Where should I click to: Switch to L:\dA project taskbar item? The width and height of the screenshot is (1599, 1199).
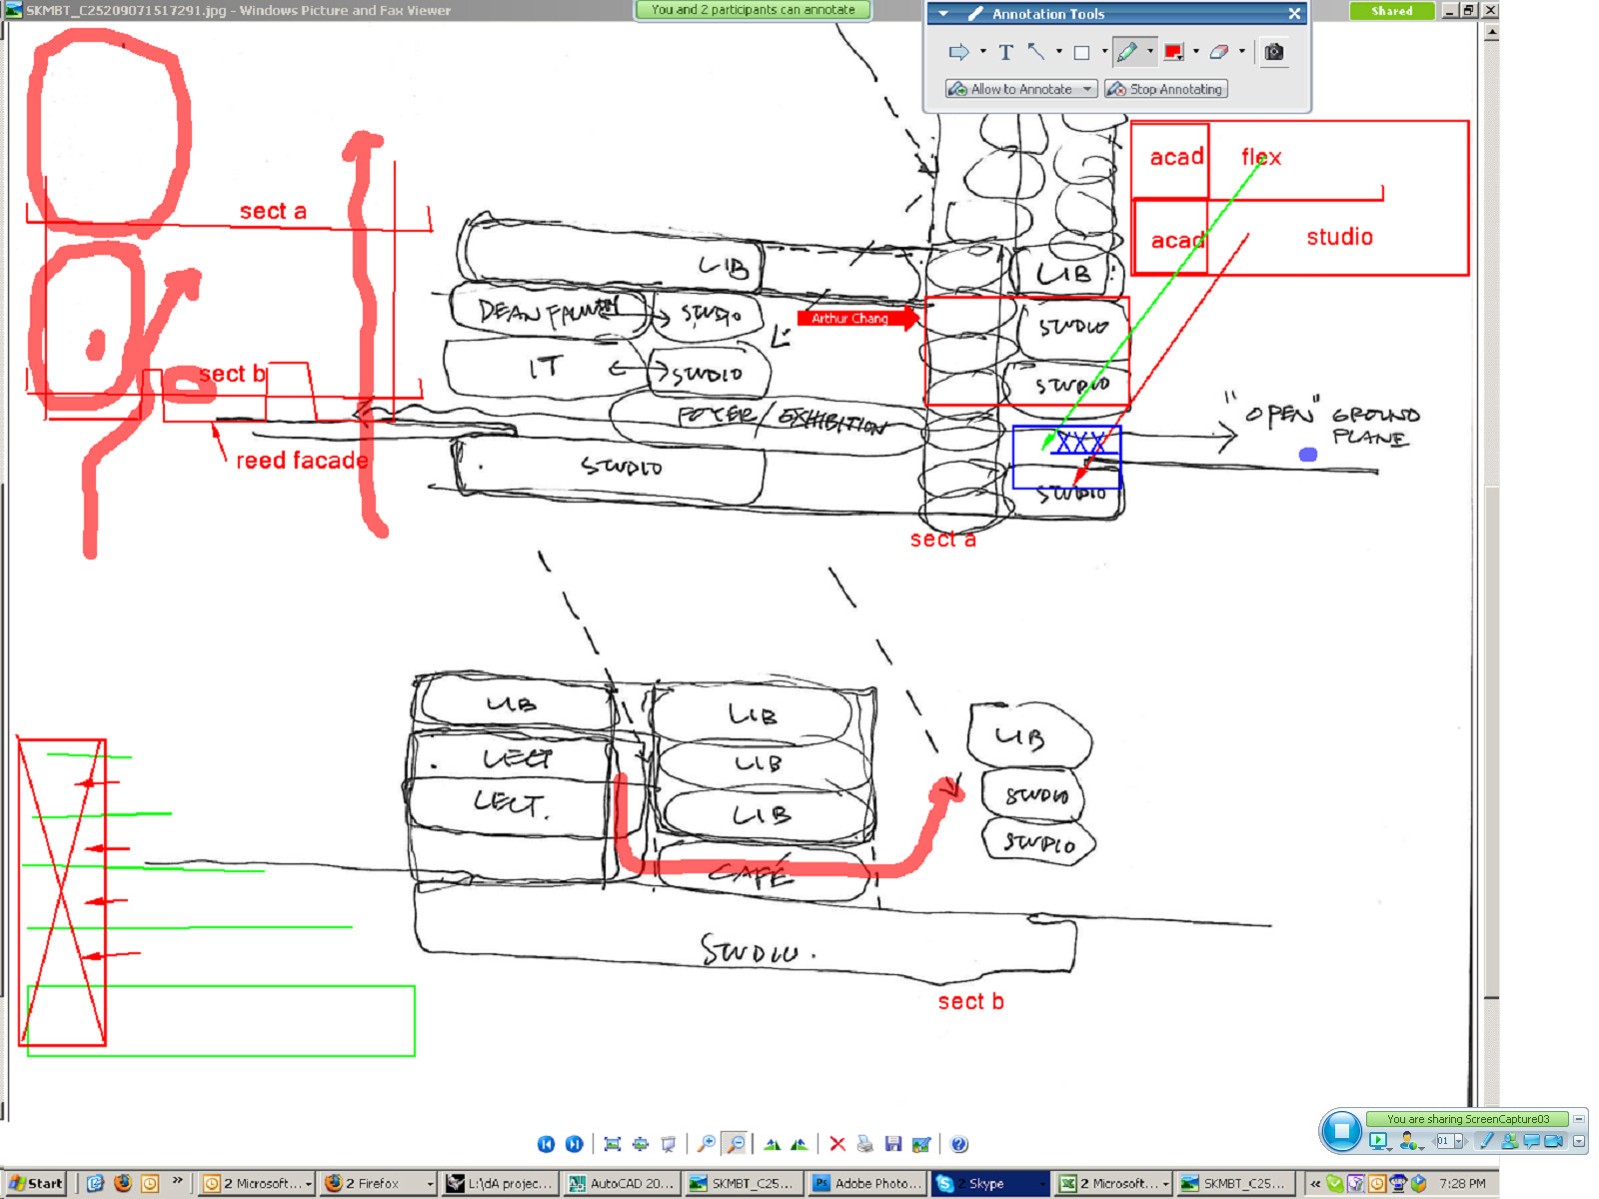click(x=500, y=1183)
